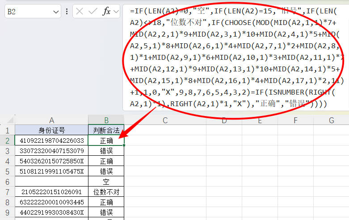Select column A header

[x=51, y=120]
